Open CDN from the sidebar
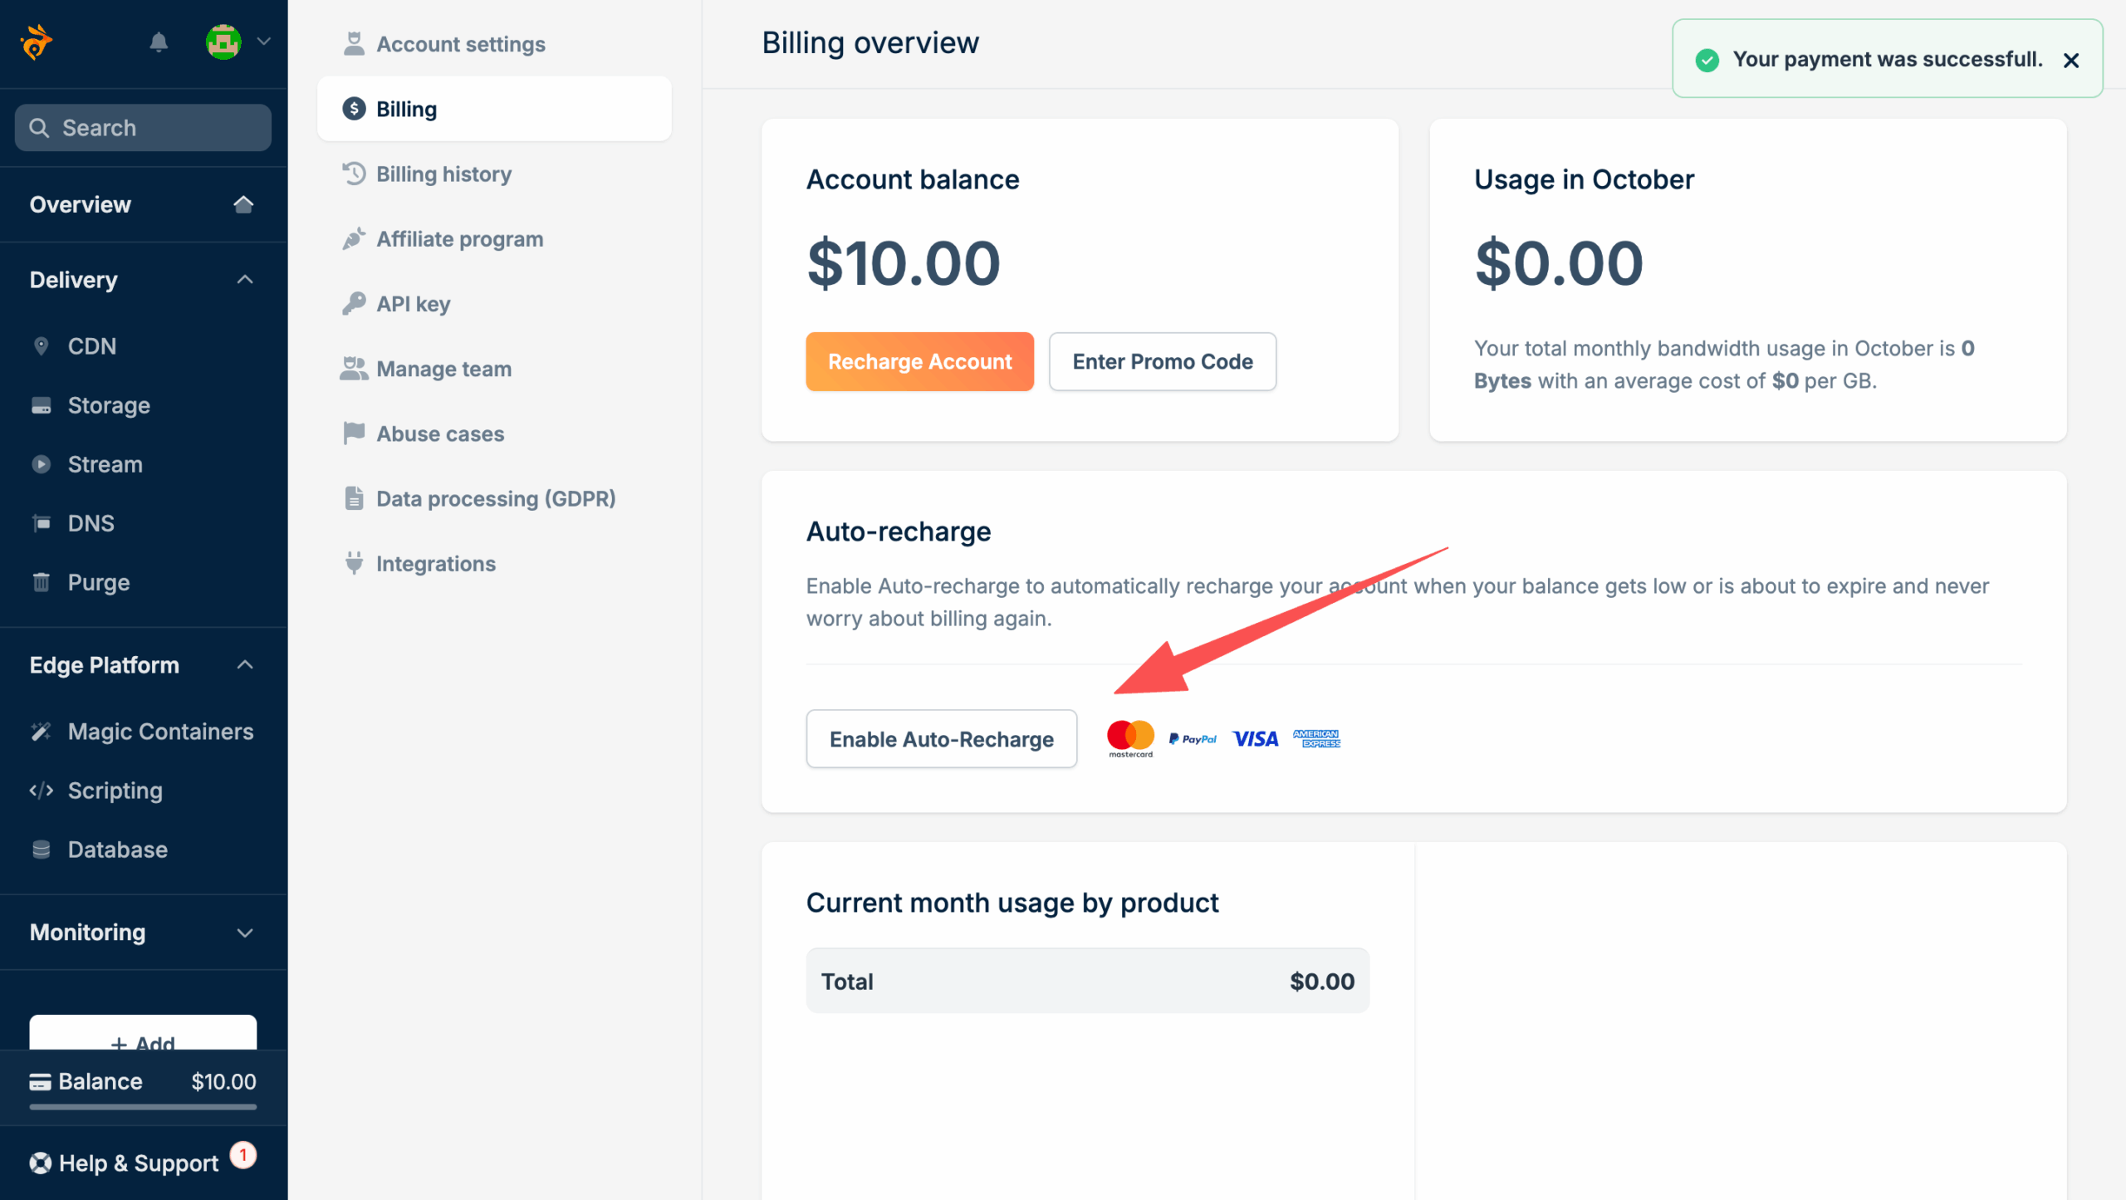 (x=91, y=346)
